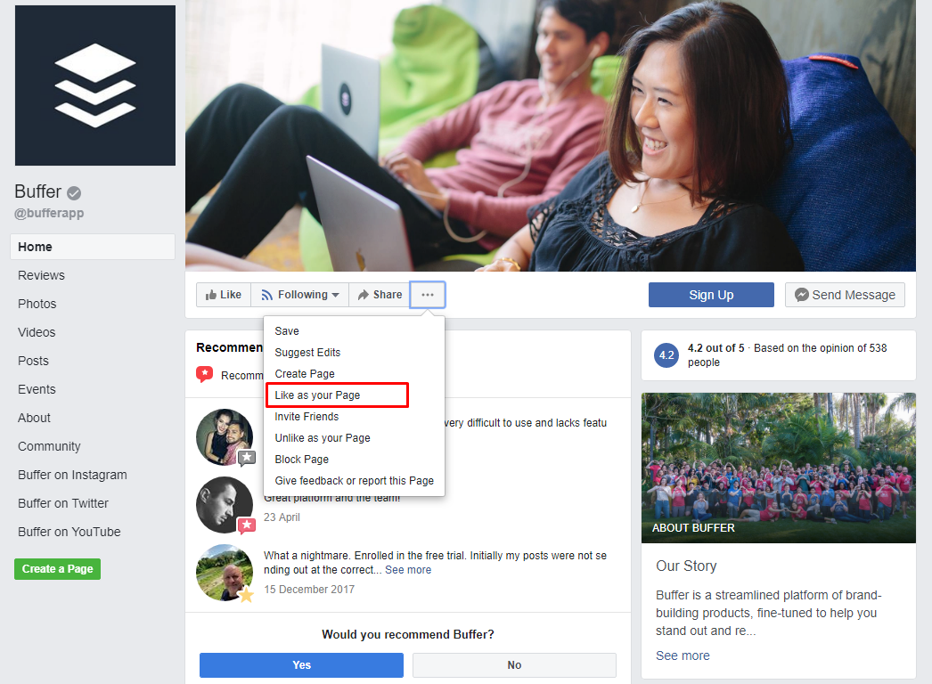Click the thumbs-up Like button
Screen dimensions: 932x684
point(224,295)
